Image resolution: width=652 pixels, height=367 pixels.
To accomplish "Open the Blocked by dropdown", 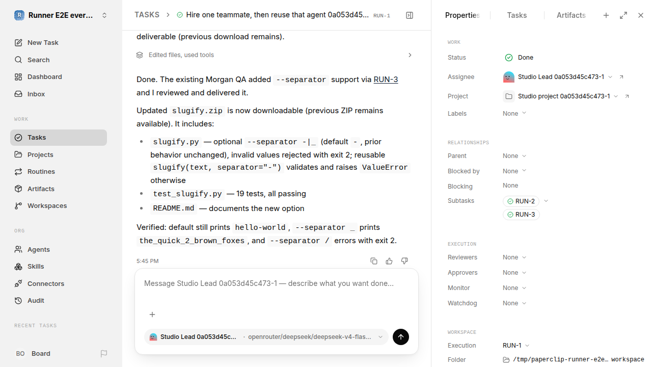I will [x=514, y=171].
